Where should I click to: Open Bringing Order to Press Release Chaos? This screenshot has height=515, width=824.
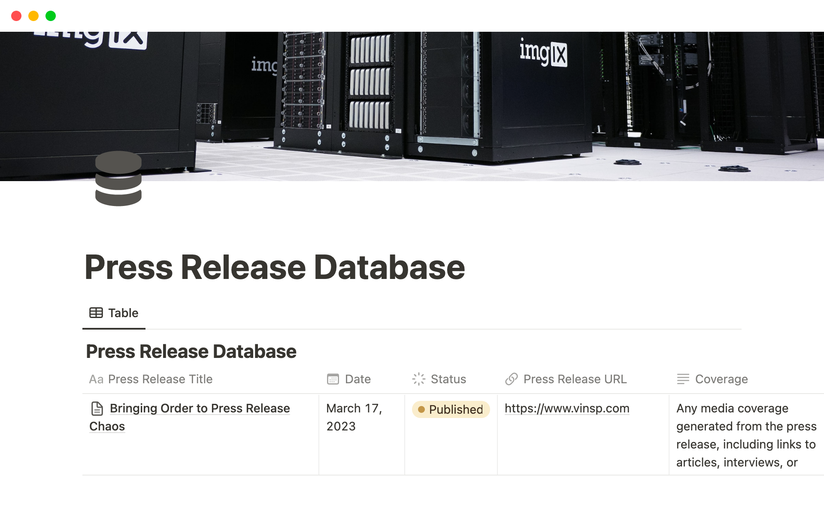(x=200, y=408)
